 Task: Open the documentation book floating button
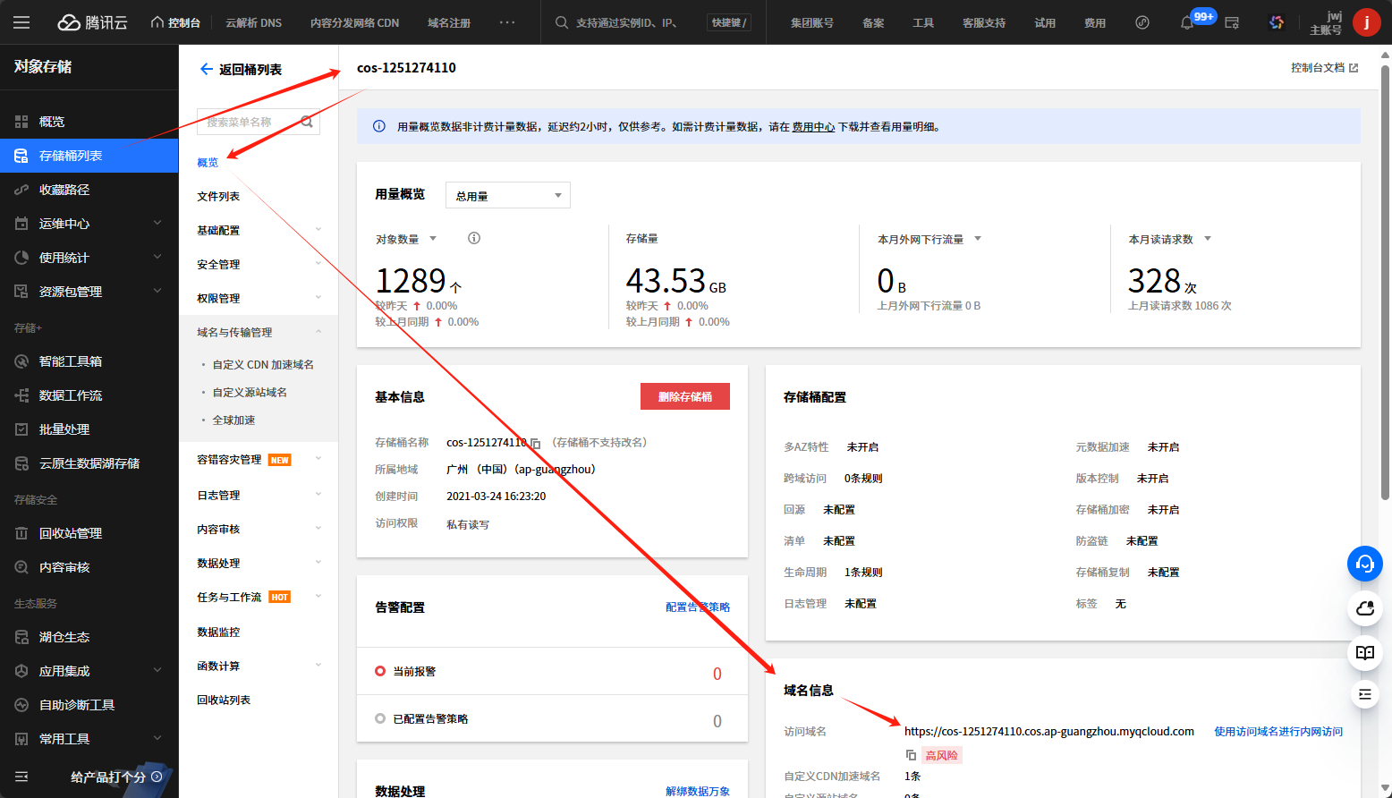coord(1365,653)
